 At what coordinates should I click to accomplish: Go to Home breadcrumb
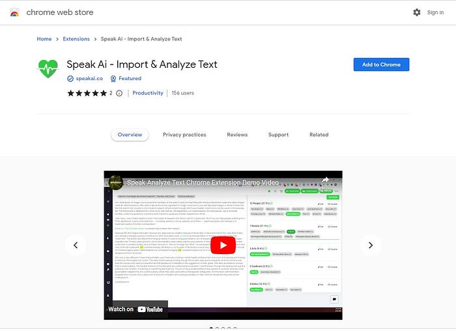coord(44,39)
